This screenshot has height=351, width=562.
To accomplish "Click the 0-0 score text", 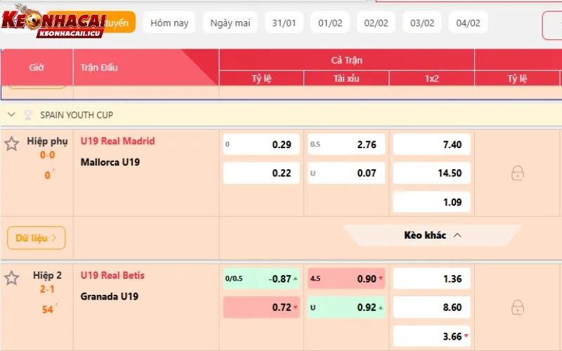I will [47, 154].
